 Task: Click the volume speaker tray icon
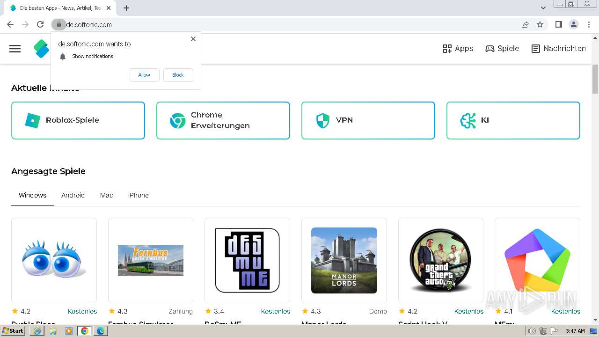[532, 331]
